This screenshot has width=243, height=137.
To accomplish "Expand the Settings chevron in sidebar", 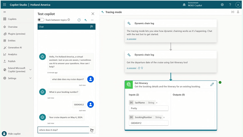I will [x=30, y=78].
